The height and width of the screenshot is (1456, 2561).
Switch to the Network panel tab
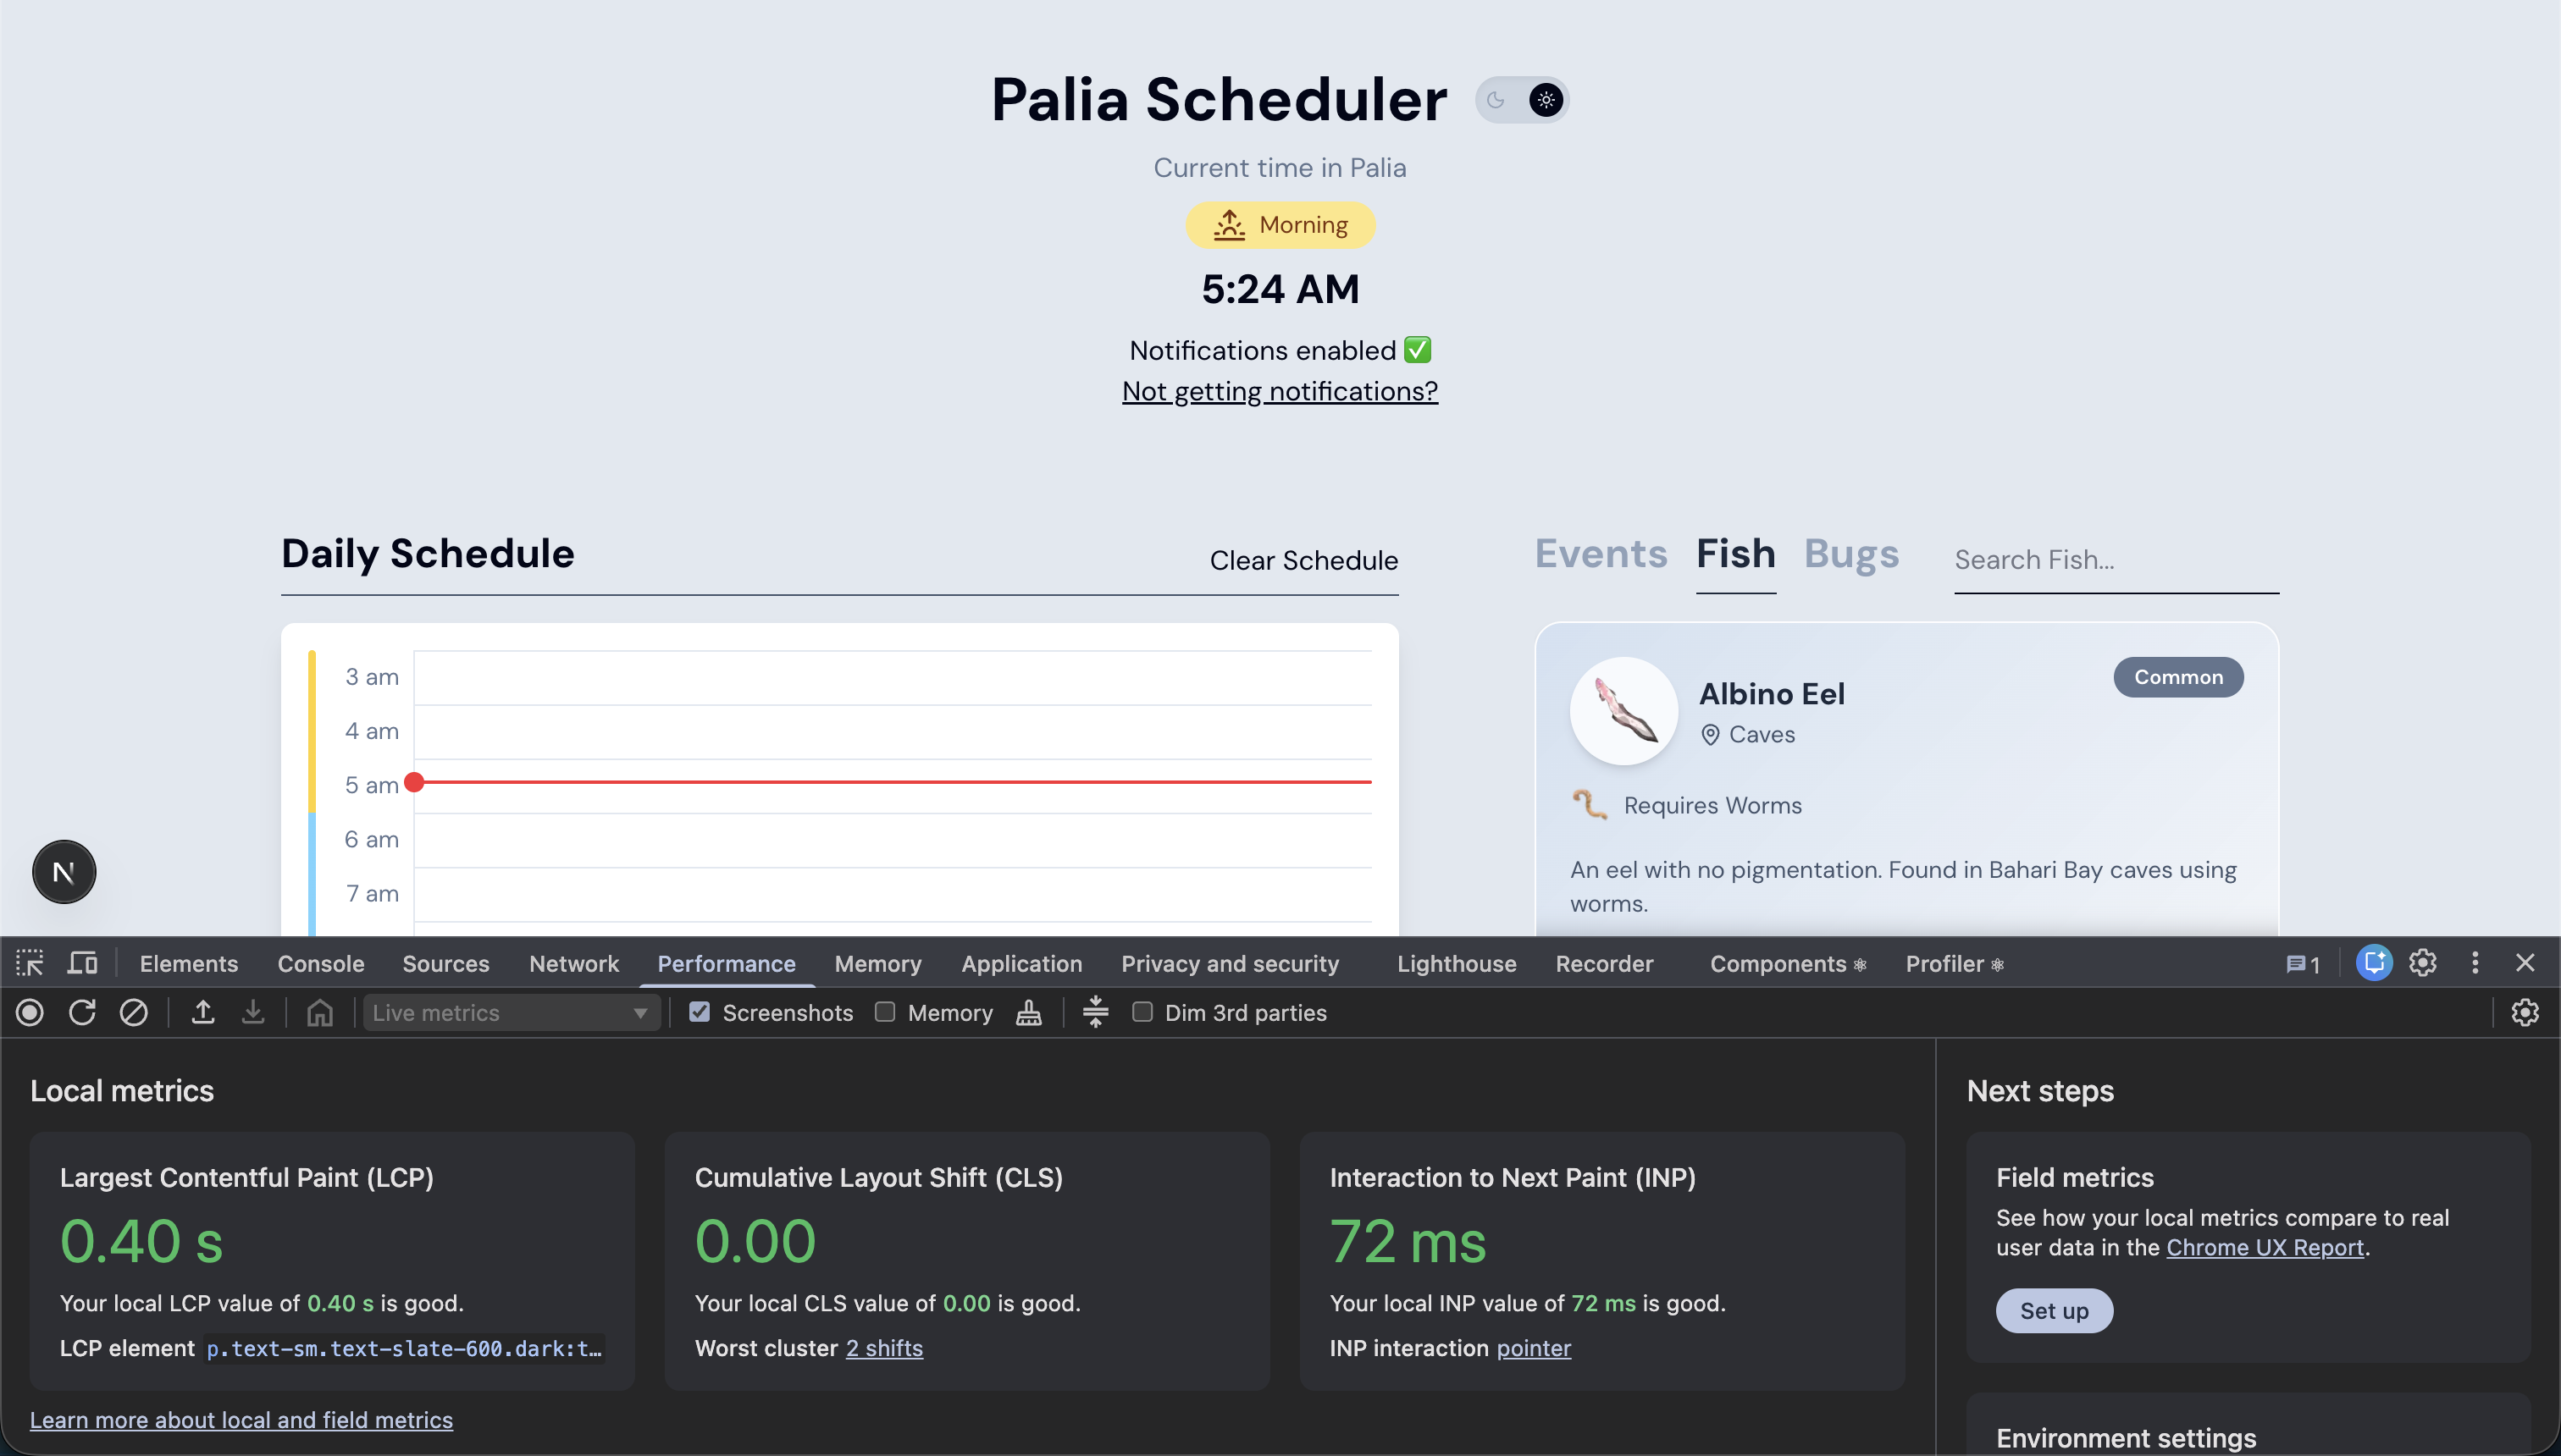tap(573, 964)
